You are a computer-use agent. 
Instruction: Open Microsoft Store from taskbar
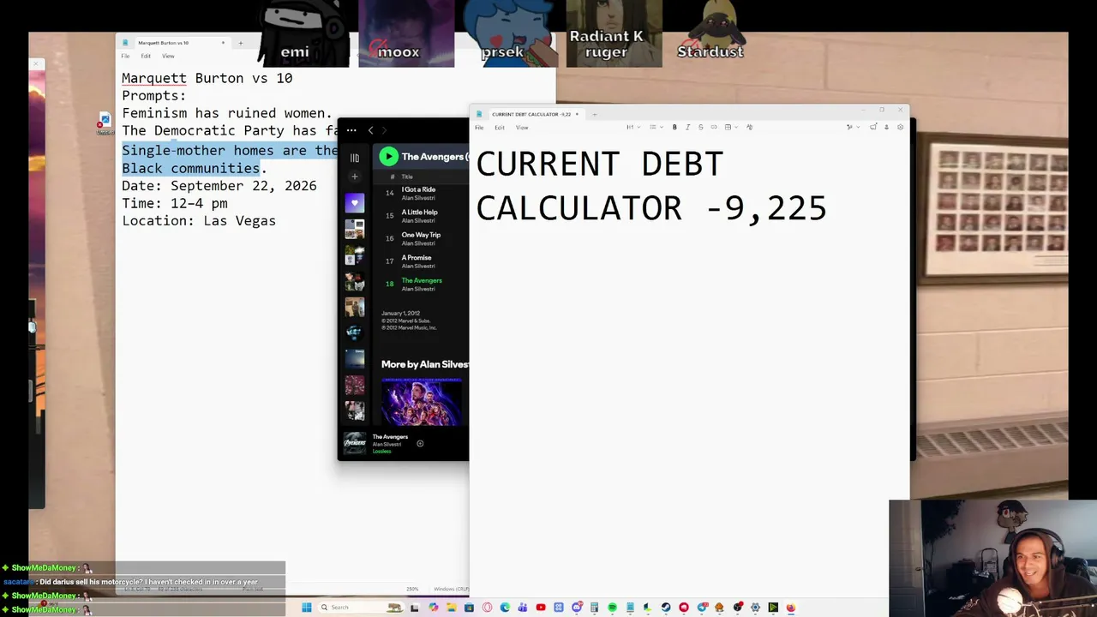point(469,608)
